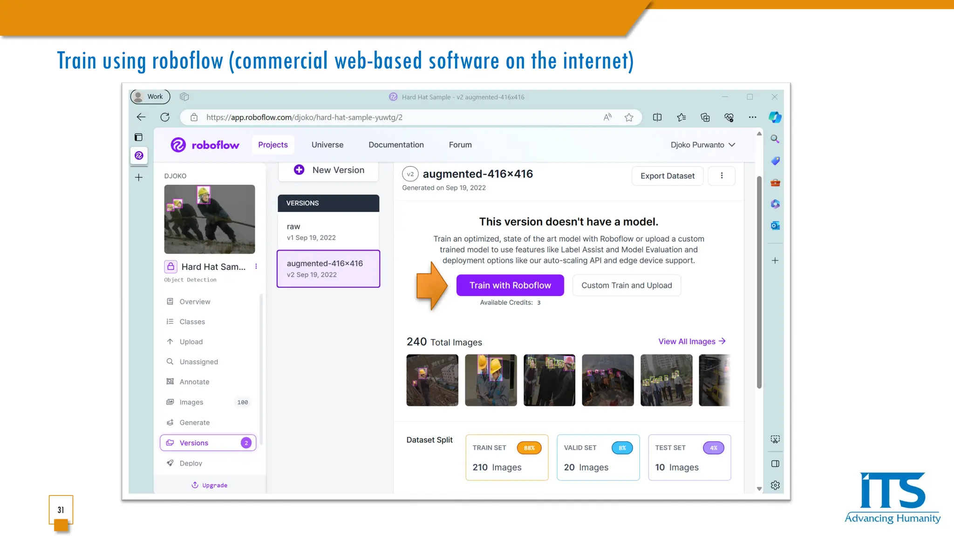Open the Copilot sidebar icon
The height and width of the screenshot is (536, 954).
(x=775, y=117)
